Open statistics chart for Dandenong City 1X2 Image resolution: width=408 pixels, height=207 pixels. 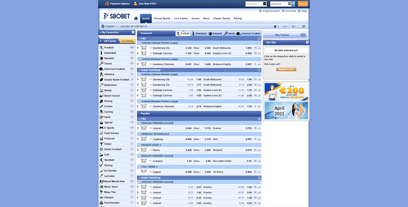pyautogui.click(x=259, y=48)
